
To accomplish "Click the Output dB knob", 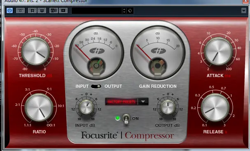I will point(168,107).
